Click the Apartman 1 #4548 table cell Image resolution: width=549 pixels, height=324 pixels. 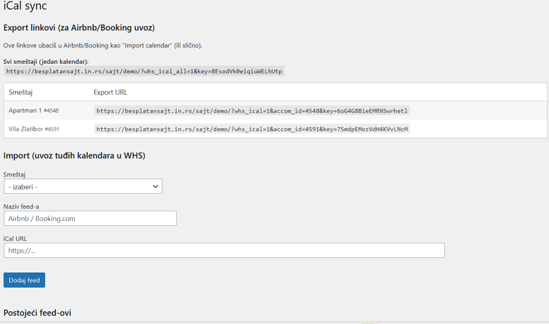[x=34, y=111]
